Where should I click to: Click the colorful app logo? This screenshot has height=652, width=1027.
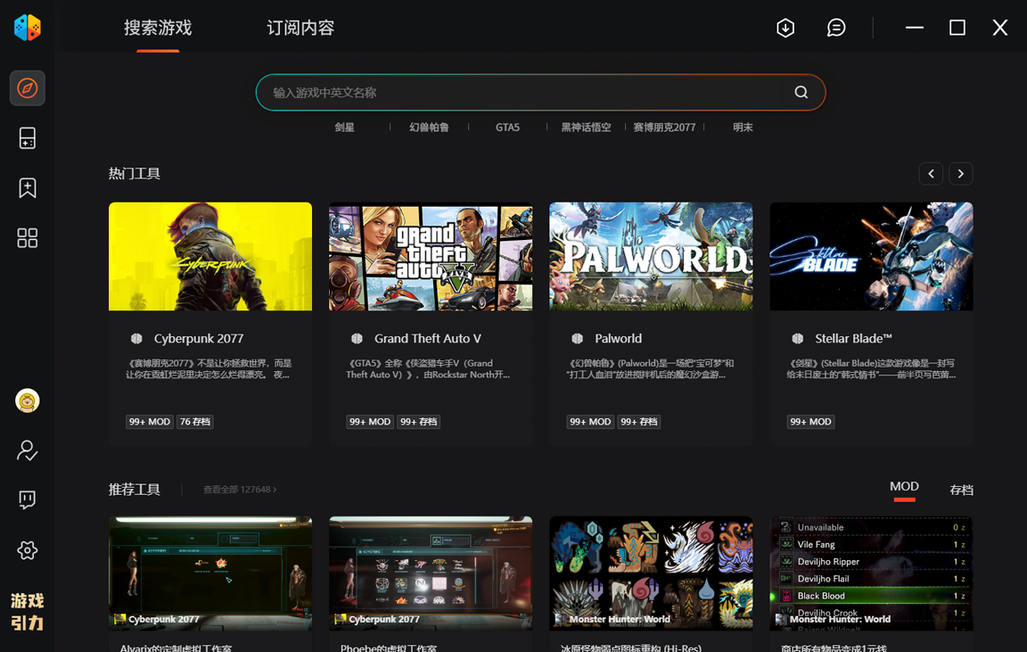28,28
